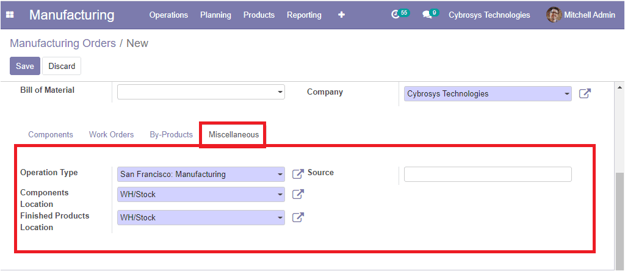625x271 pixels.
Task: Switch to the By-Products tab
Action: [172, 134]
